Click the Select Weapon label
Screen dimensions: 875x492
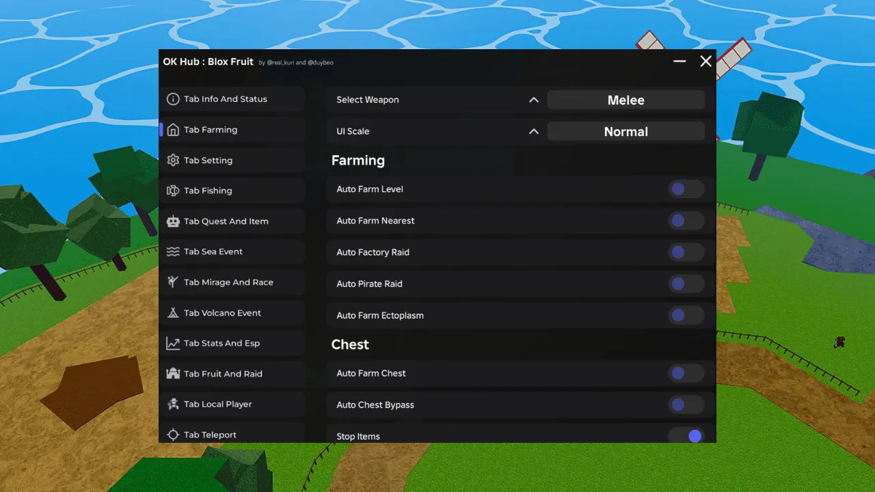point(368,100)
